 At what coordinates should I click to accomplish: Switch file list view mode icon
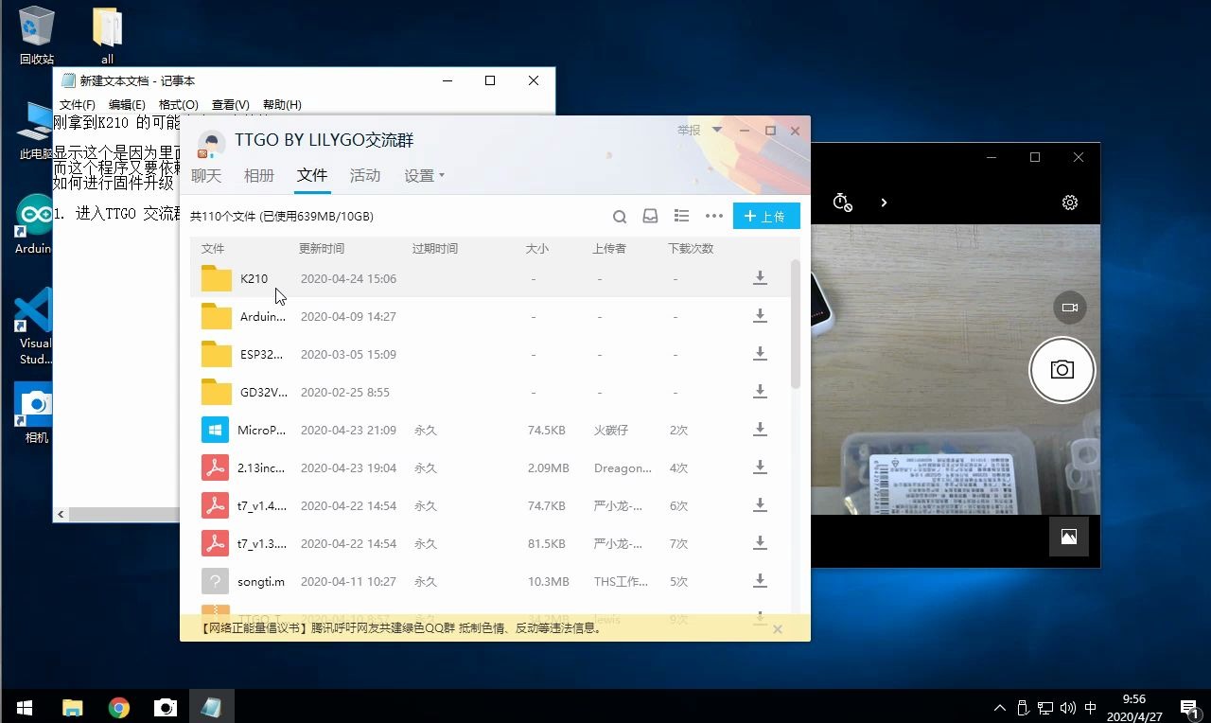click(x=681, y=216)
